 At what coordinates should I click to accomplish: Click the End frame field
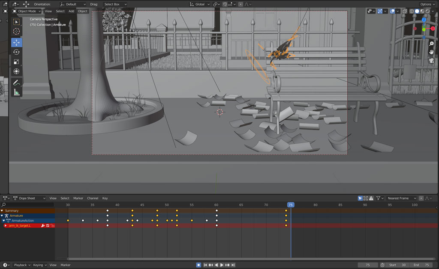click(x=421, y=265)
